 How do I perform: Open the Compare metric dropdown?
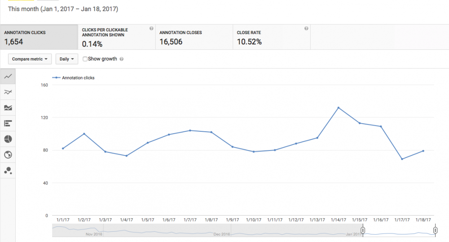click(x=30, y=59)
